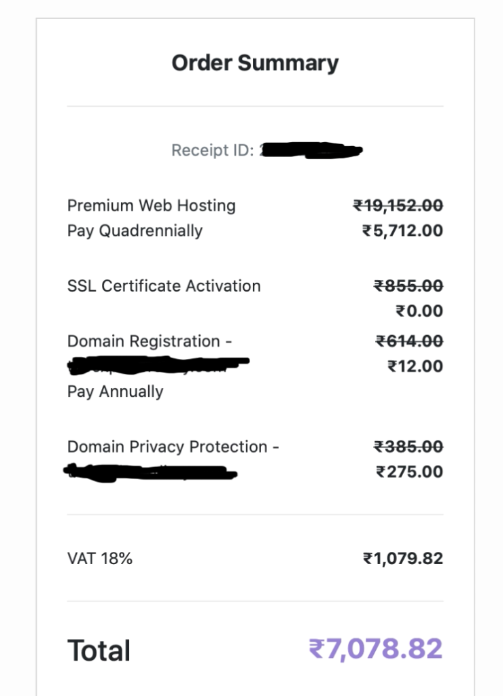Select the Receipt ID label
This screenshot has height=696, width=503.
pyautogui.click(x=213, y=150)
